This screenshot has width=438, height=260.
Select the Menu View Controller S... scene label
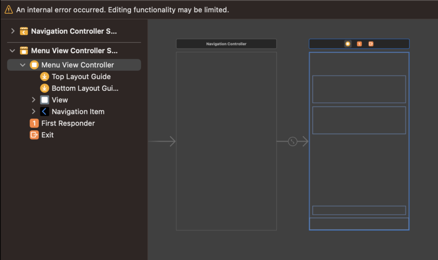(x=74, y=51)
